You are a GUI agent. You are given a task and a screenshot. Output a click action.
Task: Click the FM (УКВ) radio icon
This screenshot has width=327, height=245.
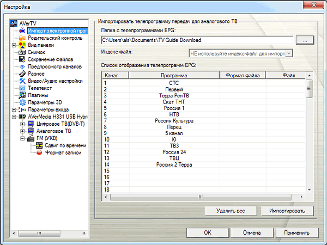point(31,138)
